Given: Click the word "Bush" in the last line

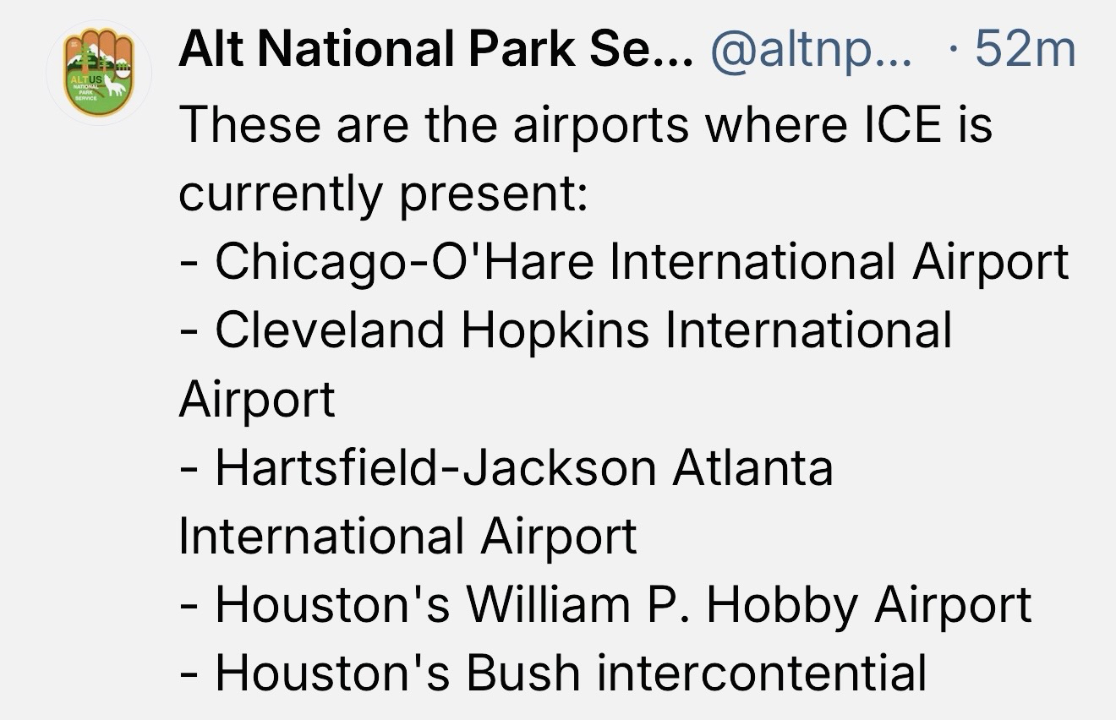Looking at the screenshot, I should coord(523,674).
